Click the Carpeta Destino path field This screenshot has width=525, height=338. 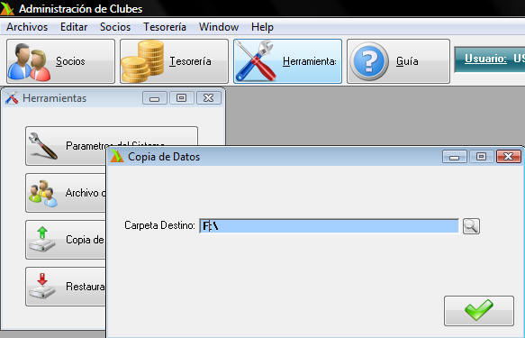tap(329, 225)
